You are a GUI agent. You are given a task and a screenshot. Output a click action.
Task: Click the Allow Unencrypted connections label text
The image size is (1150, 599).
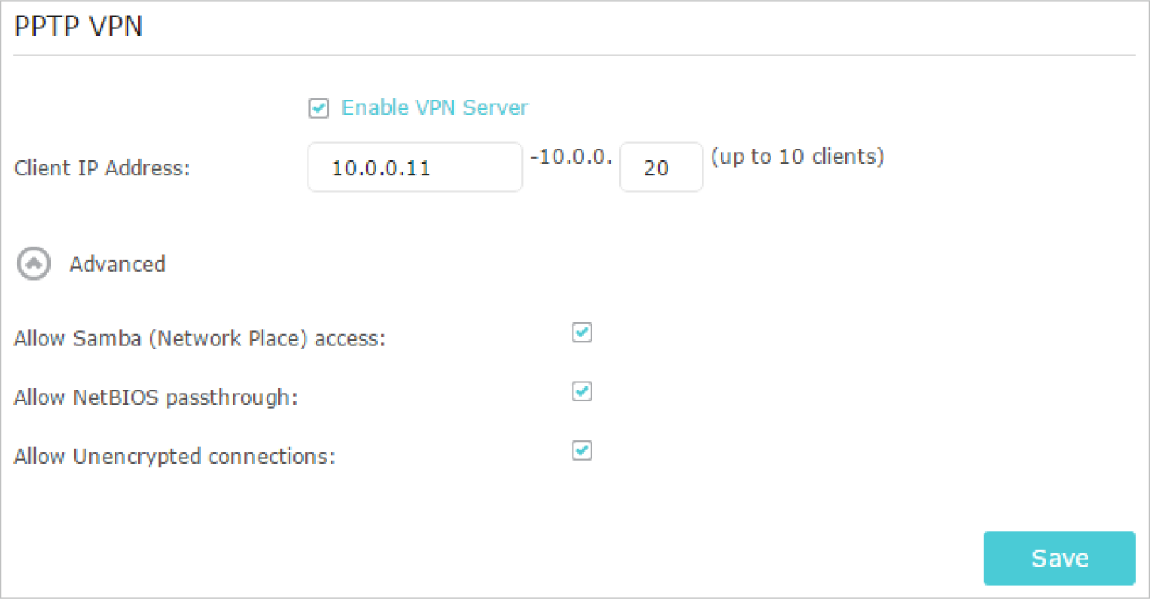[175, 456]
